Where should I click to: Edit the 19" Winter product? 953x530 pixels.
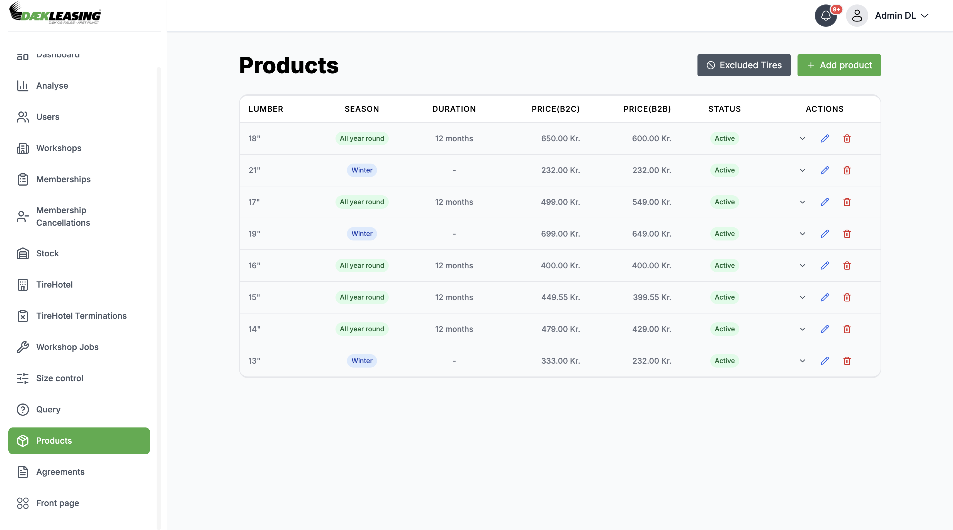[x=825, y=234]
